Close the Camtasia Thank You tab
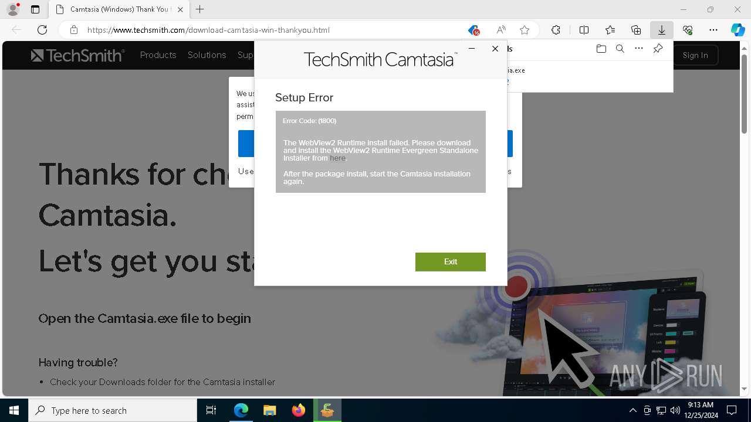The height and width of the screenshot is (422, 751). (x=180, y=9)
